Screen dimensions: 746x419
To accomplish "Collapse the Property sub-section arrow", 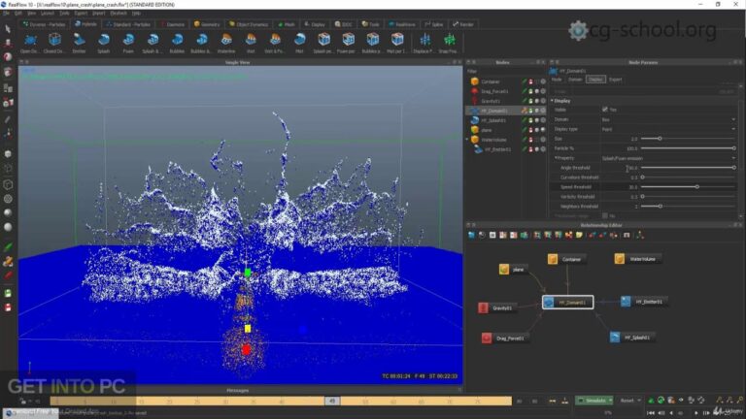I will tap(556, 158).
